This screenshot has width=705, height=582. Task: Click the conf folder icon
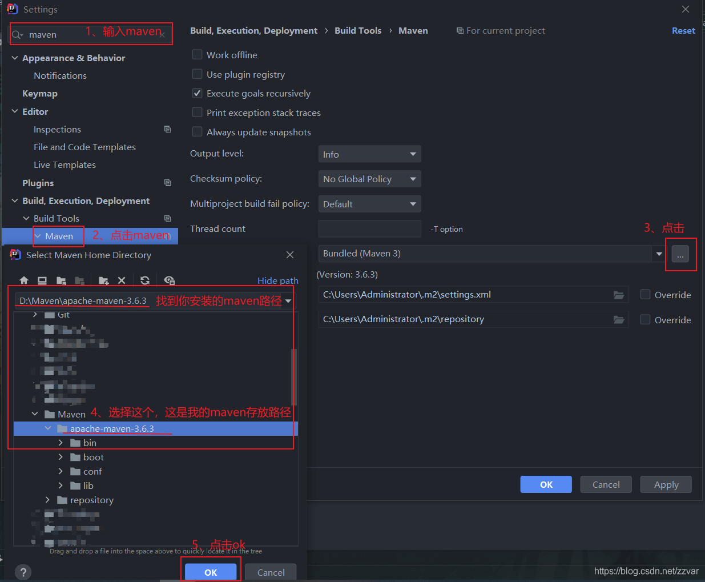pos(75,471)
